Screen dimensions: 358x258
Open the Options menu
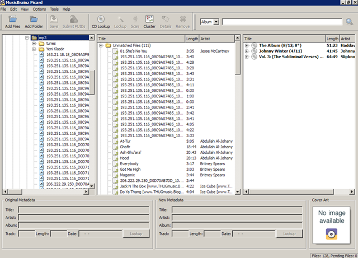click(x=39, y=9)
